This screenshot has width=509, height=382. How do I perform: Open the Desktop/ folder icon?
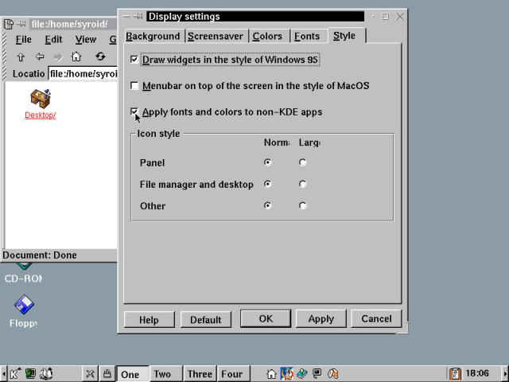[x=40, y=99]
